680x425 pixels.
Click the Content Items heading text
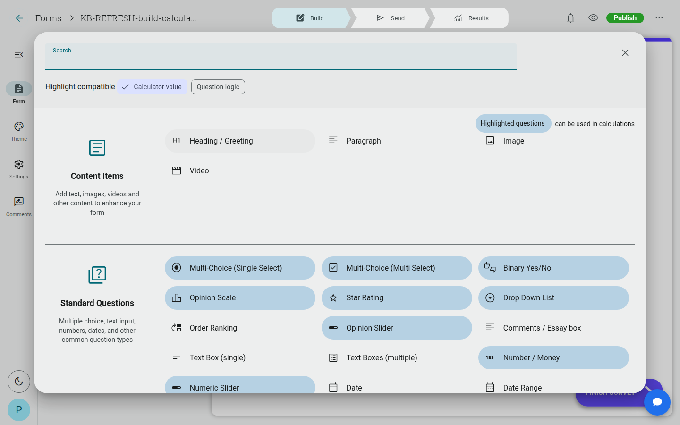97,176
